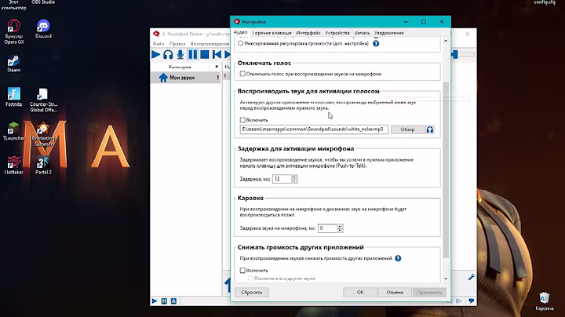565x317 pixels.
Task: Click the microphone sound delay value field
Action: click(x=327, y=228)
